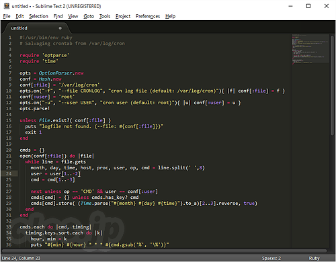The height and width of the screenshot is (262, 336).
Task: Click line number 1 in the gutter
Action: tap(10, 38)
